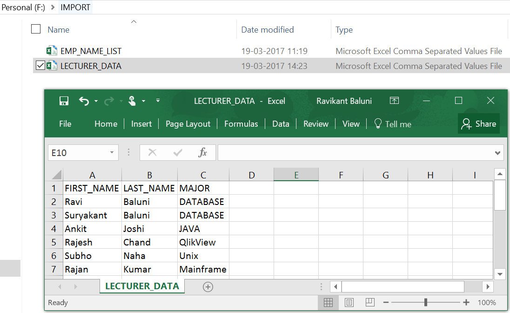Image resolution: width=510 pixels, height=313 pixels.
Task: Open Customize Quick Access Toolbar dropdown
Action: point(158,101)
